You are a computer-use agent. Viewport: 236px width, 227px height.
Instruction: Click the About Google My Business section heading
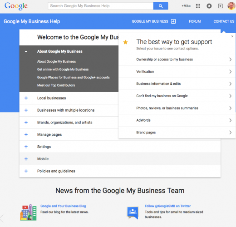click(x=60, y=51)
